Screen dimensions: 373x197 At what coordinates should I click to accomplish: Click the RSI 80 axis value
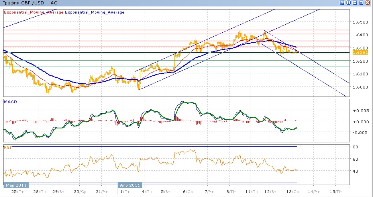[x=355, y=147]
